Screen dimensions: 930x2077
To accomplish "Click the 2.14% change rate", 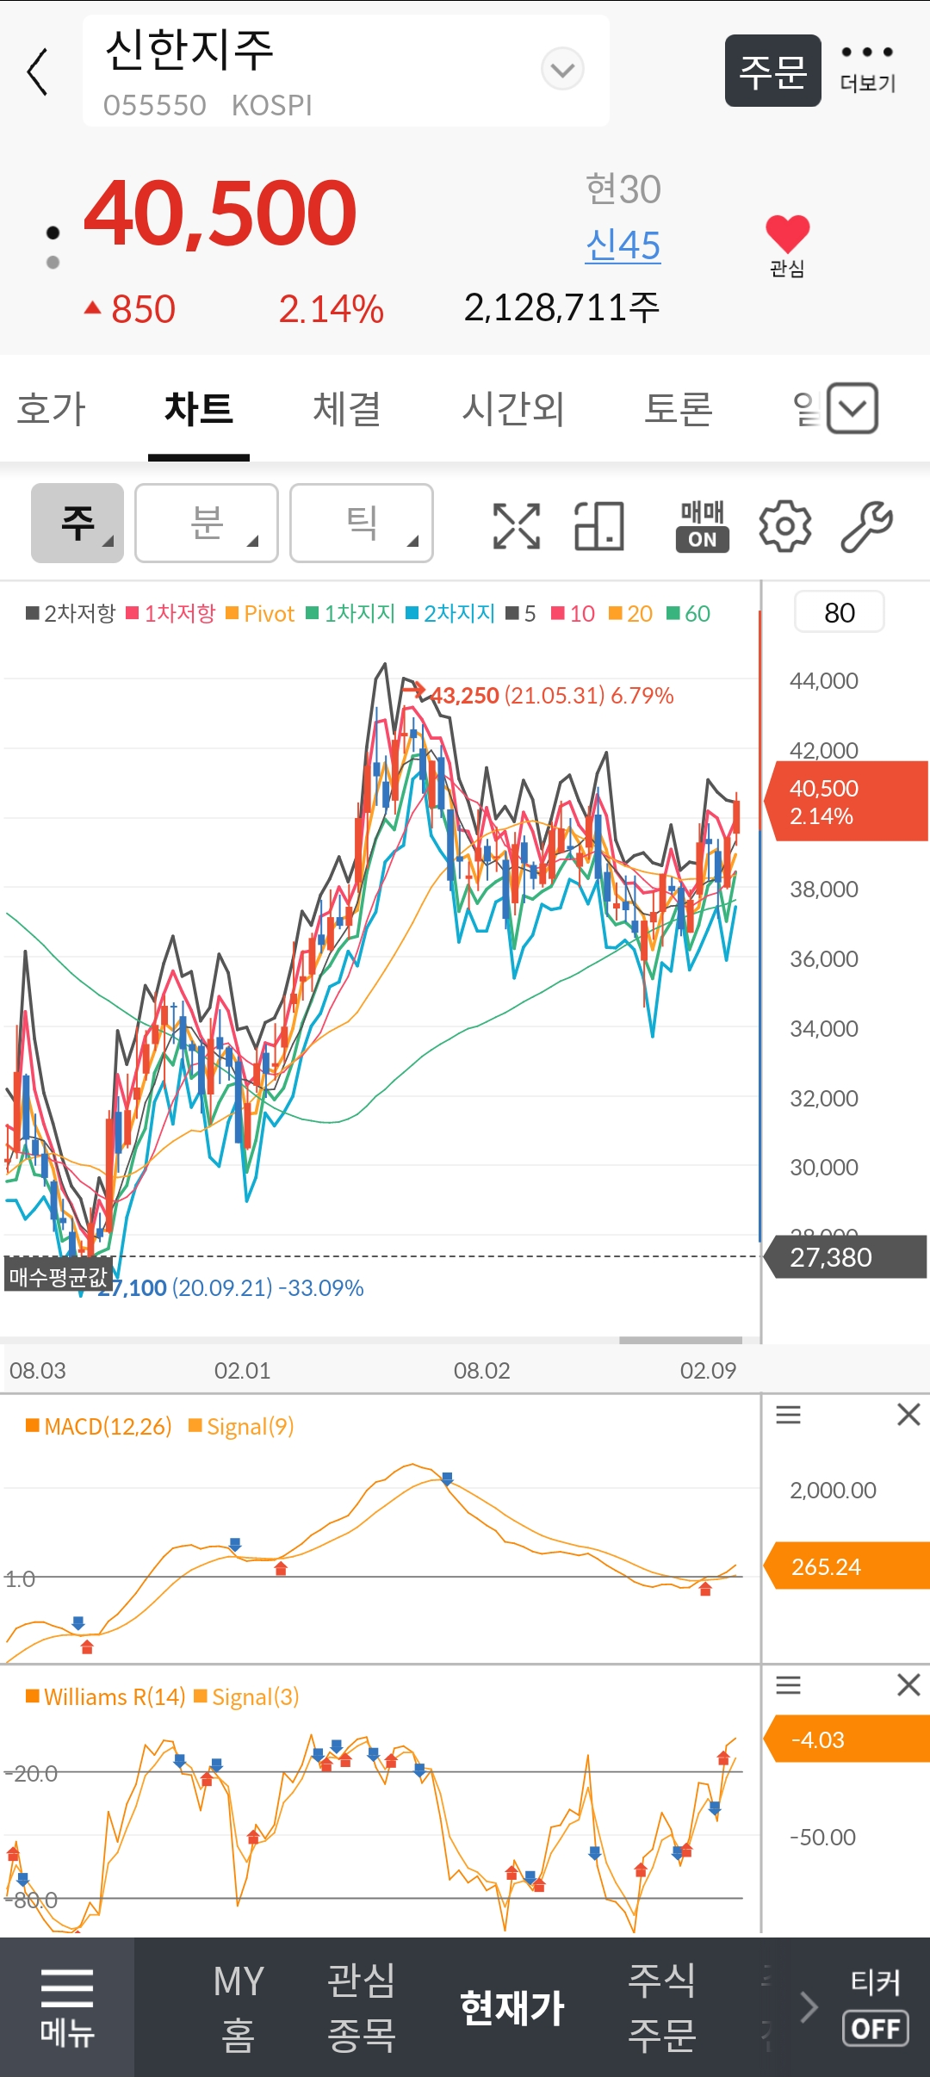I will pyautogui.click(x=331, y=310).
